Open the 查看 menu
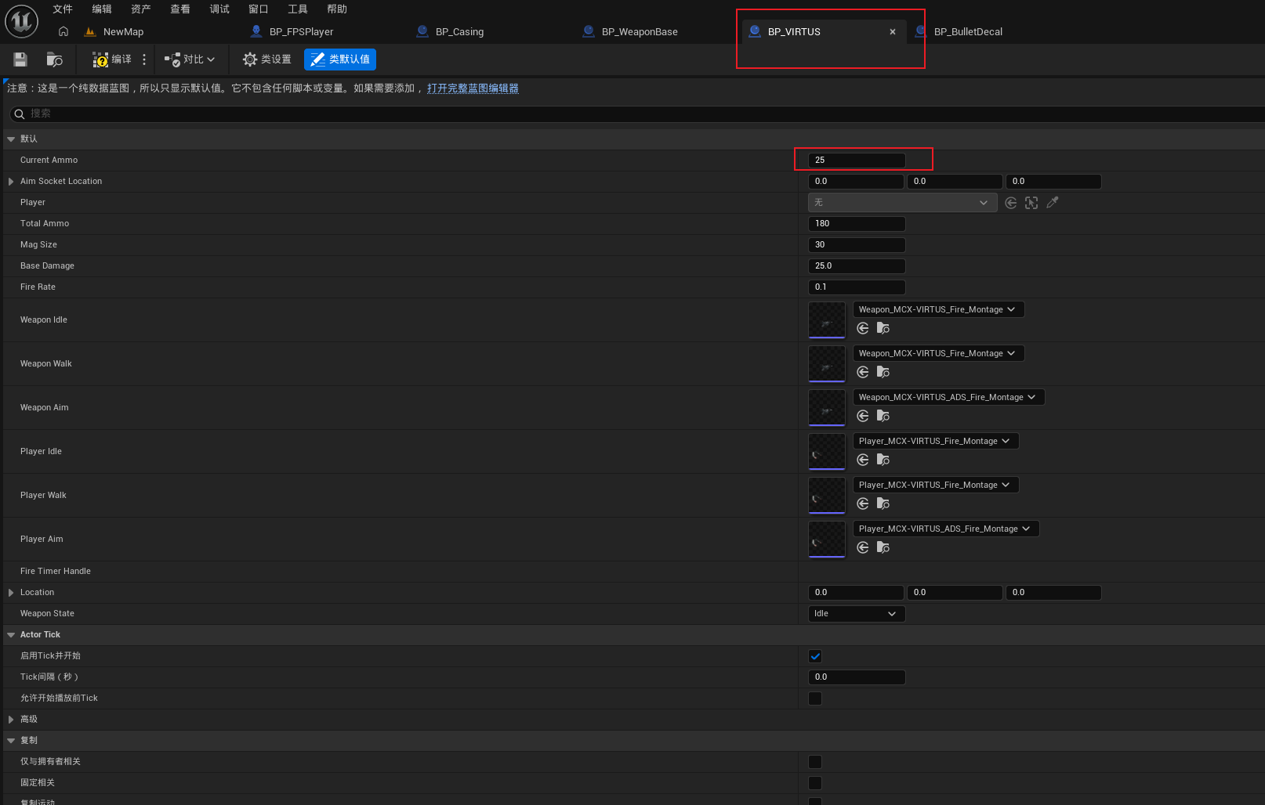The height and width of the screenshot is (805, 1265). point(180,9)
